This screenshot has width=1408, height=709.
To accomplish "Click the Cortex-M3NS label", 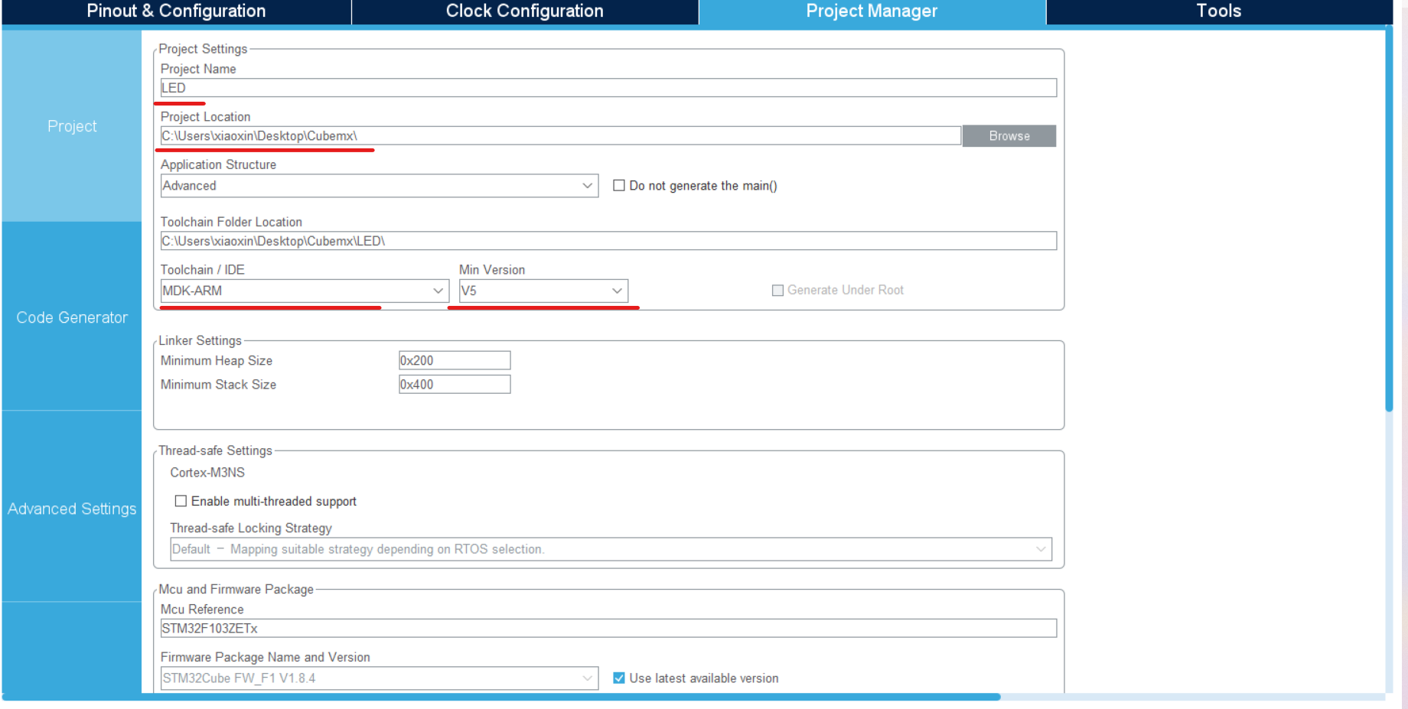I will point(207,473).
